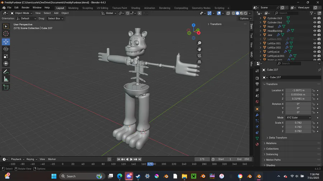The width and height of the screenshot is (323, 181).
Task: Select the Annotate tool
Action: [6, 72]
